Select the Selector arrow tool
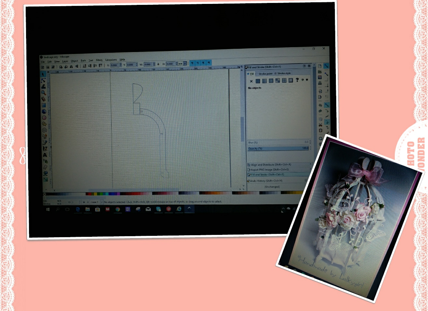 click(x=43, y=74)
